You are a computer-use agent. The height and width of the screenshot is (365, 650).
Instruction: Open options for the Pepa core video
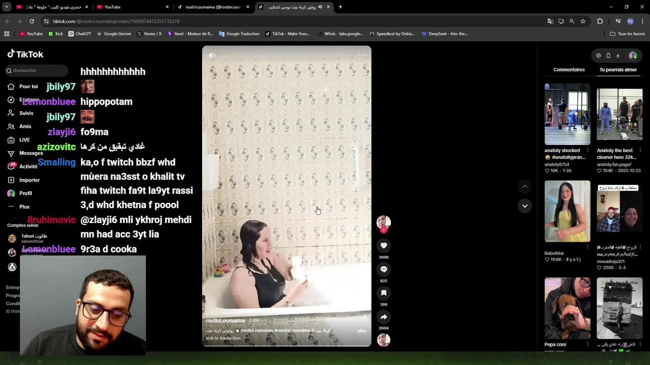tap(588, 344)
